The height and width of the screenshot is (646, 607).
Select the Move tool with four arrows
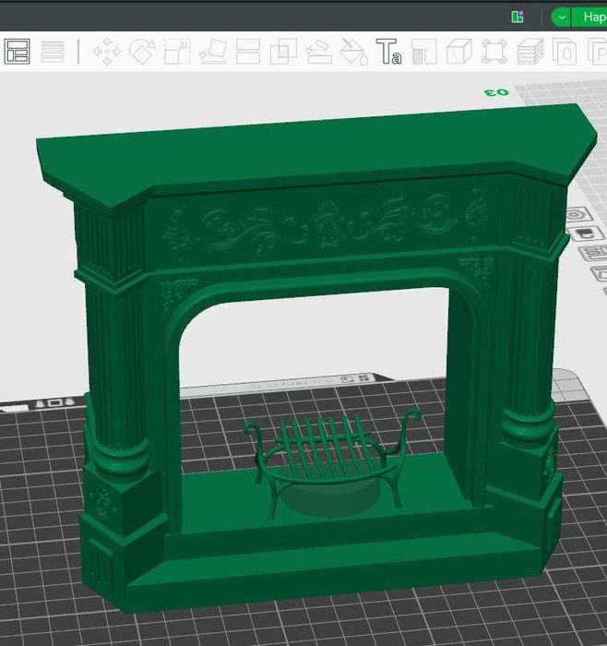[x=107, y=52]
